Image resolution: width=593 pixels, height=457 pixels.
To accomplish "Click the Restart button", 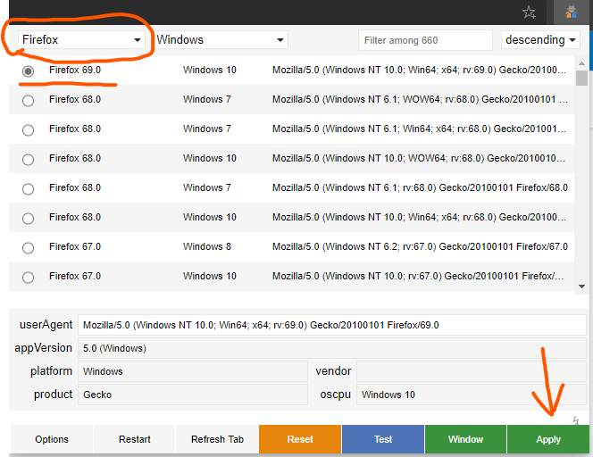I will point(135,439).
